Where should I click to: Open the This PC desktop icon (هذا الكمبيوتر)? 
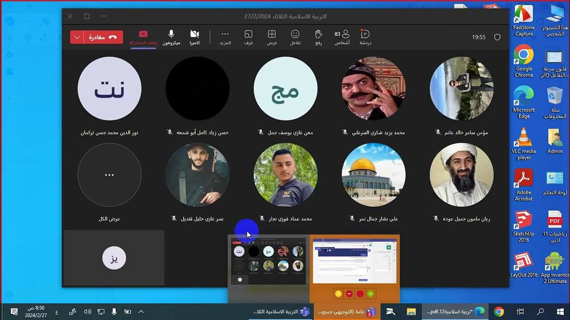point(555,21)
